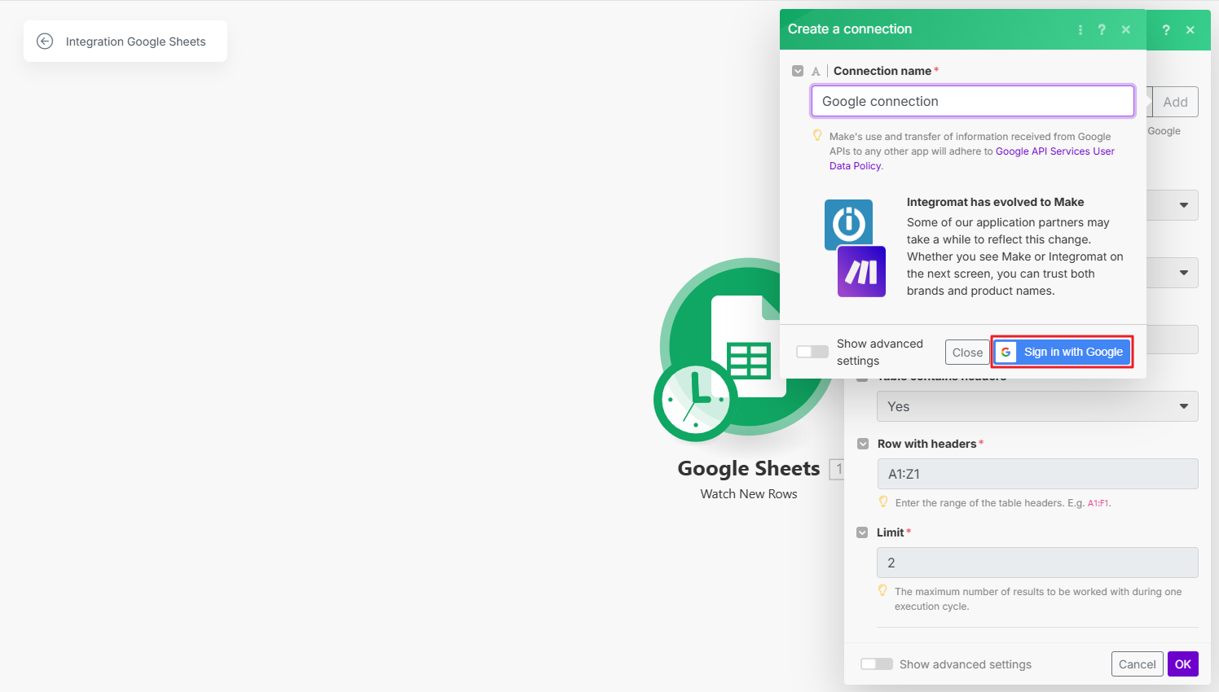Click the Connection name input field
Image resolution: width=1219 pixels, height=692 pixels.
972,101
